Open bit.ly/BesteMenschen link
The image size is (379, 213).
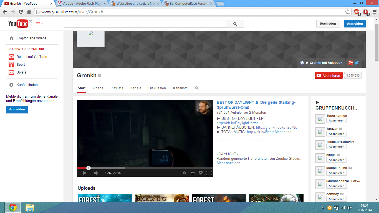[x=269, y=132]
